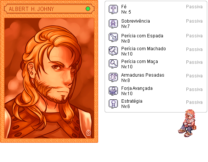Click the Perícia com Machado skill label

click(x=143, y=49)
